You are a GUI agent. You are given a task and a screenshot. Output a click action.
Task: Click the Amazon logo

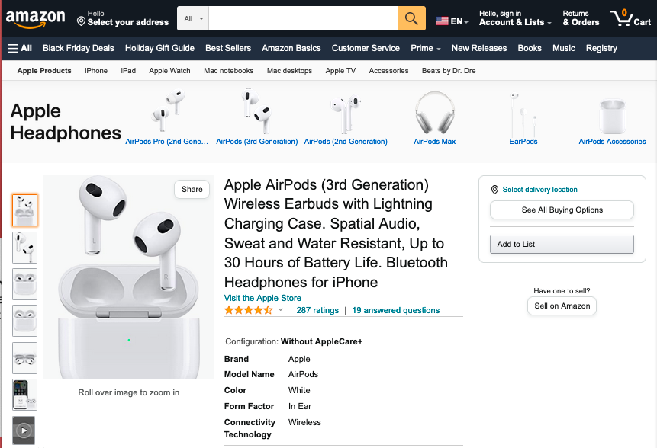click(36, 19)
